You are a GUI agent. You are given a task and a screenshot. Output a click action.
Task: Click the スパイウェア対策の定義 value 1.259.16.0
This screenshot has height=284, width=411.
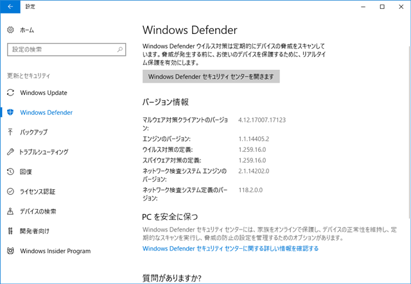[x=252, y=160]
